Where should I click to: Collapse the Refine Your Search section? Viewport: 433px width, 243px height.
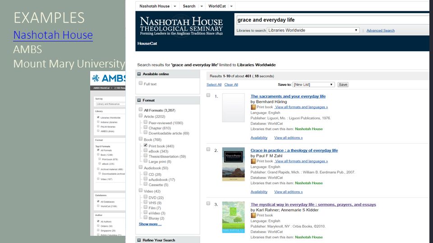pyautogui.click(x=139, y=240)
